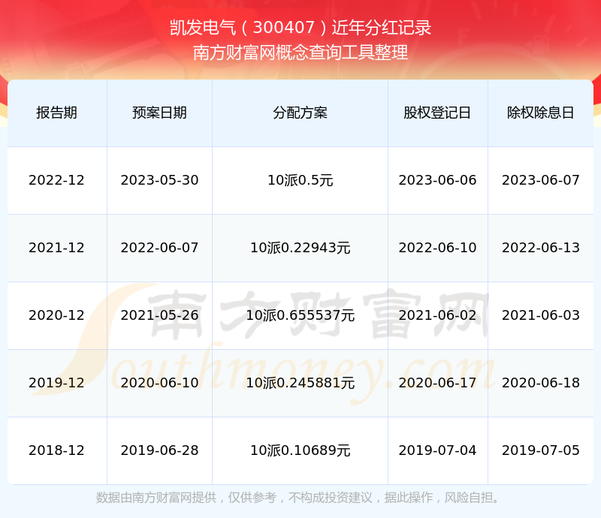
Task: Select report period cell 2022-12
Action: click(x=57, y=180)
